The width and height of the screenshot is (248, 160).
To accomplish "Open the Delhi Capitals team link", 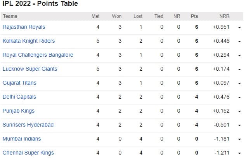I will pos(19,97).
